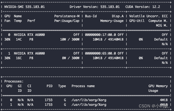174x111 pixels.
Task: Select the Pwr:Usage/Cap header text
Action: coord(67,21)
